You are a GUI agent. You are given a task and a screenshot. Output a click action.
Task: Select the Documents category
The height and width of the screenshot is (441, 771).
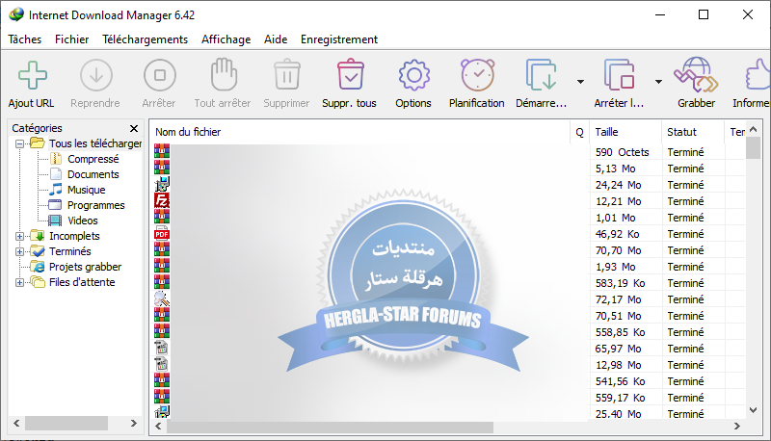[x=93, y=174]
